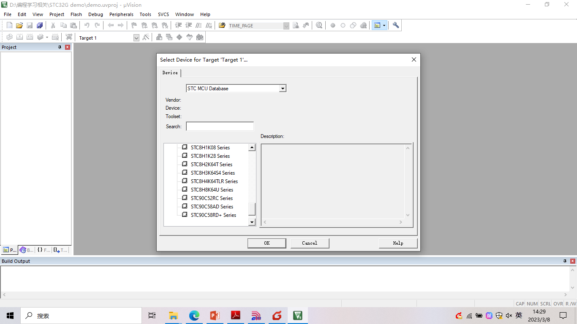
Task: Click the Insert breakpoint red dot icon
Action: (333, 25)
